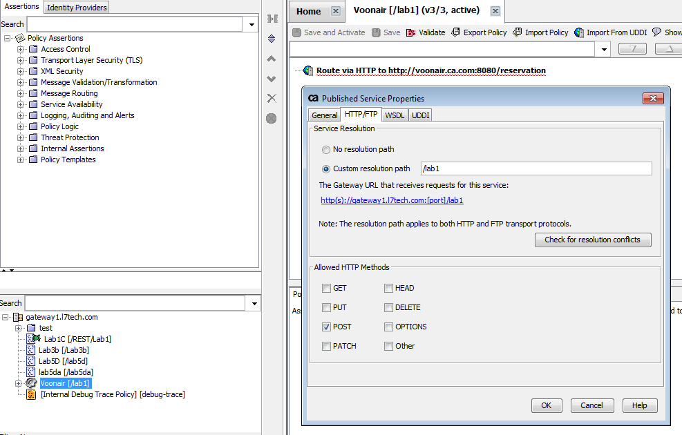This screenshot has width=682, height=435.
Task: Expand the Access Control folder
Action: tap(21, 49)
